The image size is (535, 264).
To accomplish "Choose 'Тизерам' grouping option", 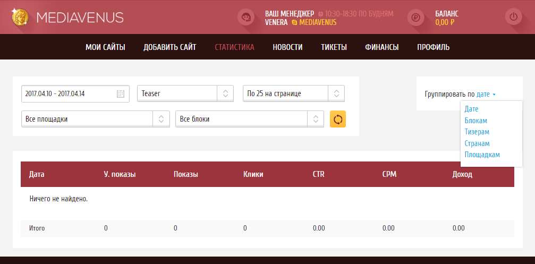I will point(477,132).
